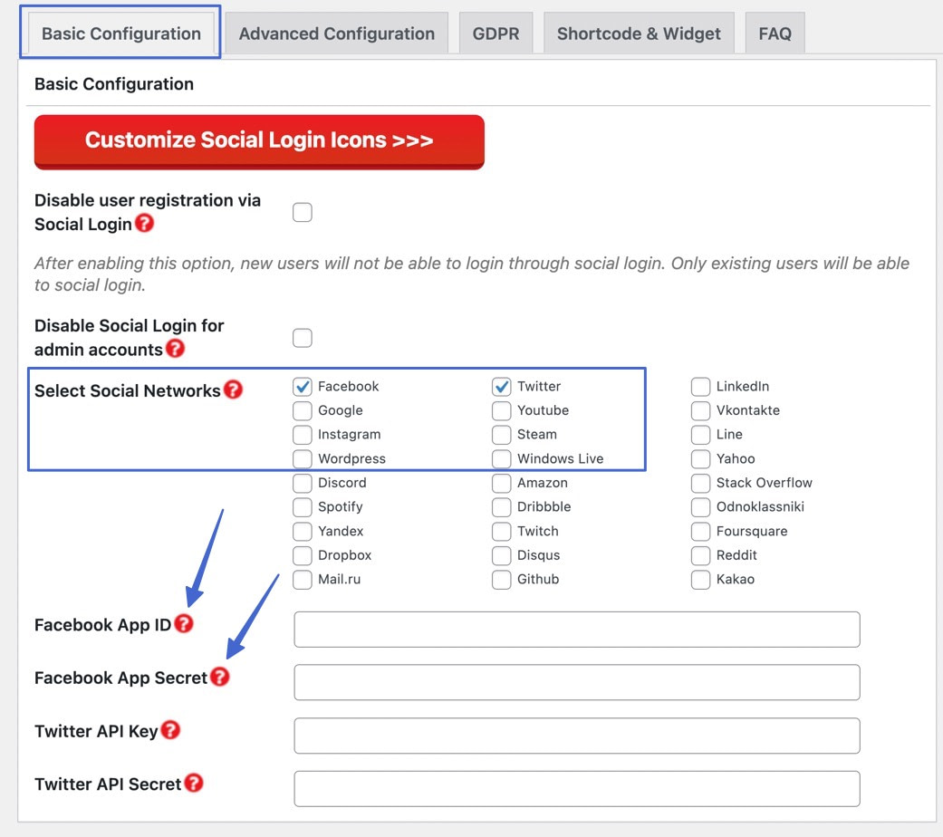Click the help icon beside Facebook App ID
Image resolution: width=943 pixels, height=837 pixels.
click(x=186, y=624)
